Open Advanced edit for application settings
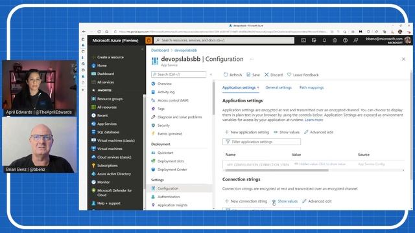 point(318,132)
